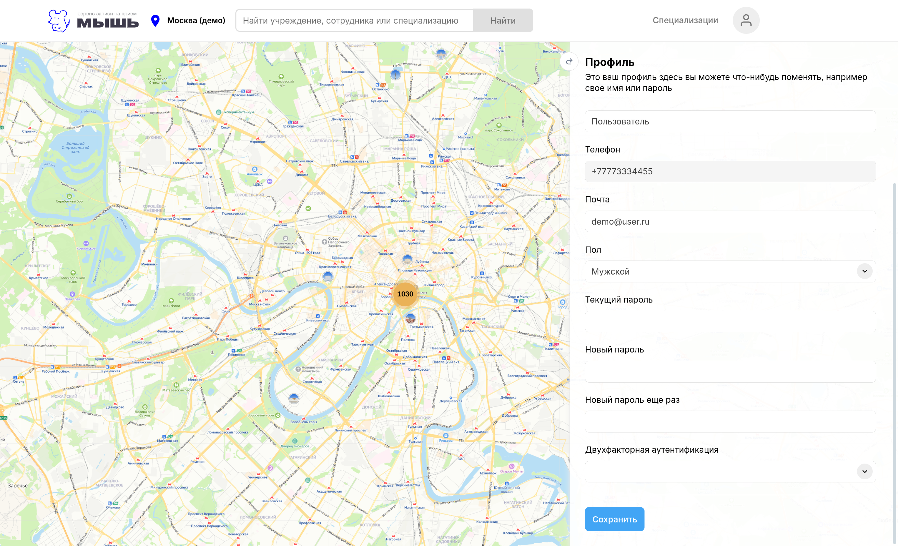Click the landmark marker near Третьяковская
The image size is (898, 546).
[x=410, y=318]
